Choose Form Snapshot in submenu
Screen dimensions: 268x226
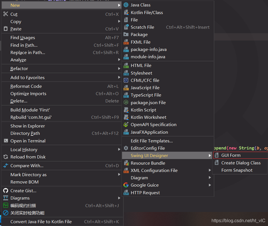point(240,170)
